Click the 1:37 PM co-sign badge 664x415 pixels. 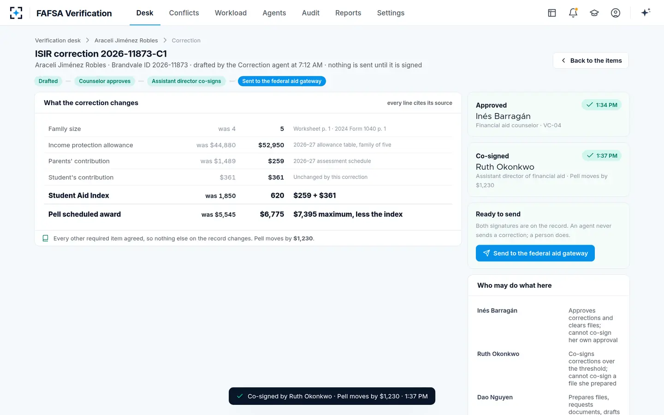point(602,156)
